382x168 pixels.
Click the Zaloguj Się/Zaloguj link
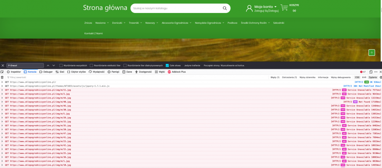point(266,11)
